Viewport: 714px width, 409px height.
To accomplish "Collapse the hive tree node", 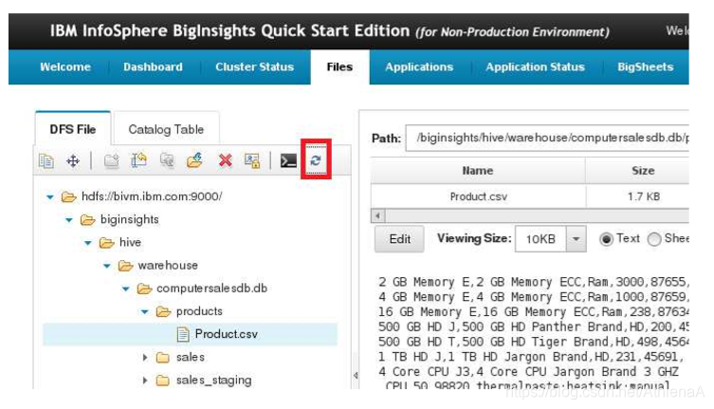I will coord(88,243).
